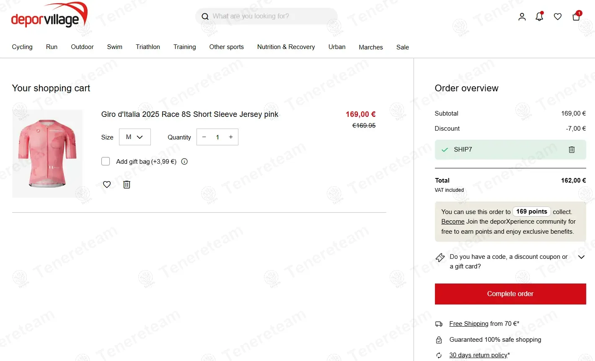Image resolution: width=595 pixels, height=361 pixels.
Task: Open 30 days return policy link
Action: 479,355
